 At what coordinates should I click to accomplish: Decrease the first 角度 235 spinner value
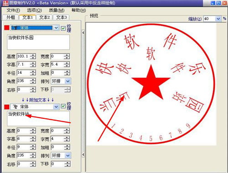(33, 82)
